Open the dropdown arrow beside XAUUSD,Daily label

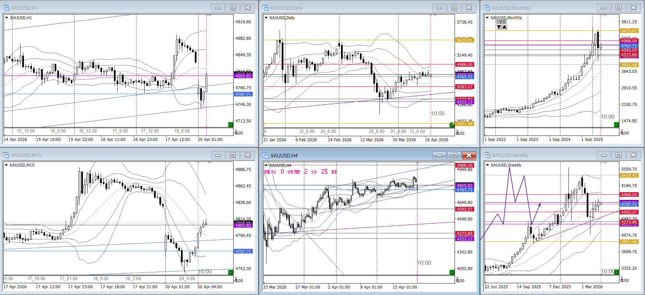click(266, 18)
